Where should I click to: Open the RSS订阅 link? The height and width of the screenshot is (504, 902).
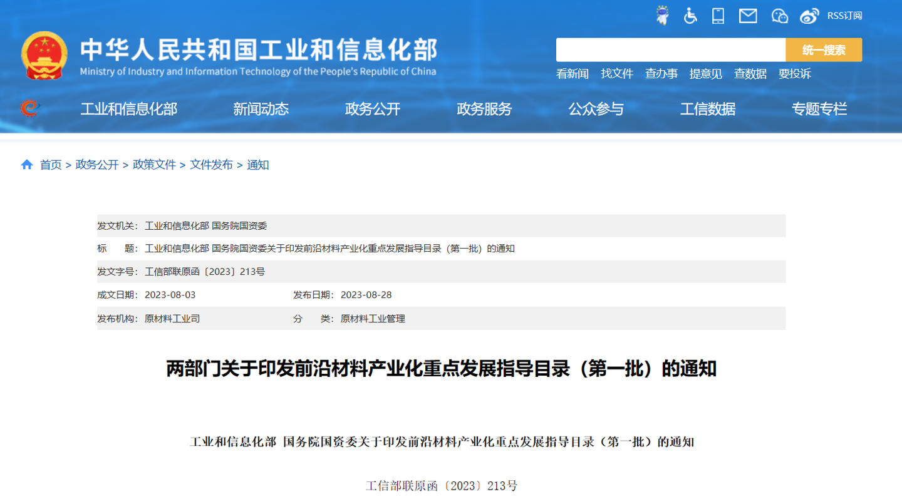(844, 16)
